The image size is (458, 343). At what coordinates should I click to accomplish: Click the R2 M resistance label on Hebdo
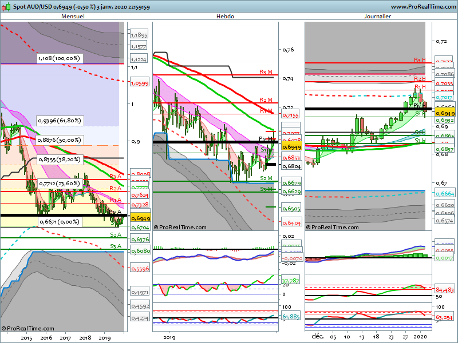(266, 99)
